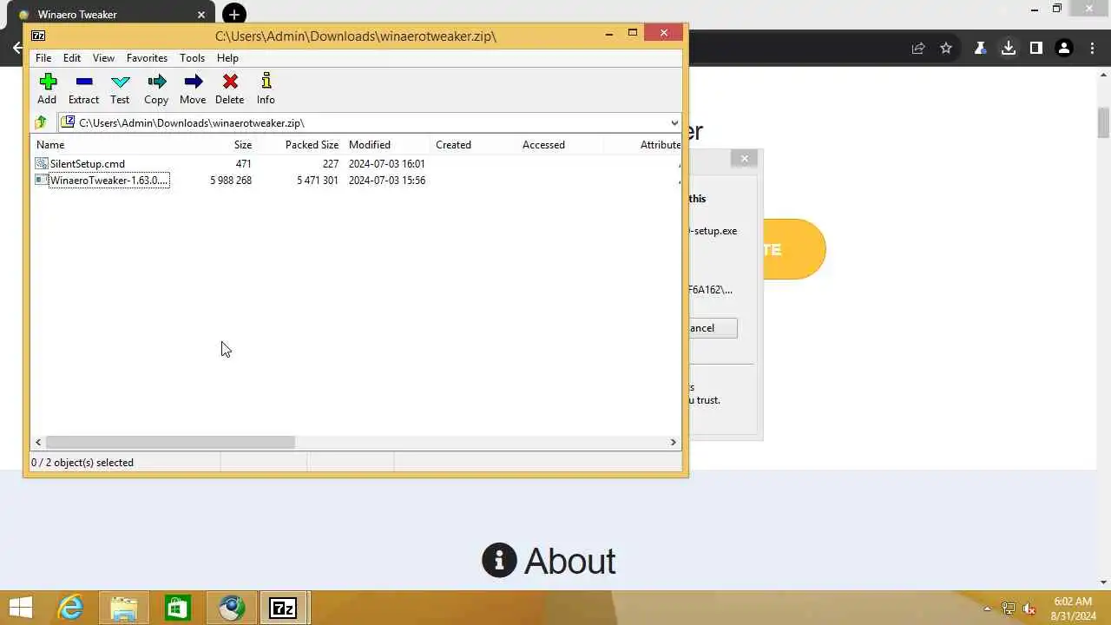Open the File menu
Image resolution: width=1111 pixels, height=625 pixels.
(x=43, y=58)
